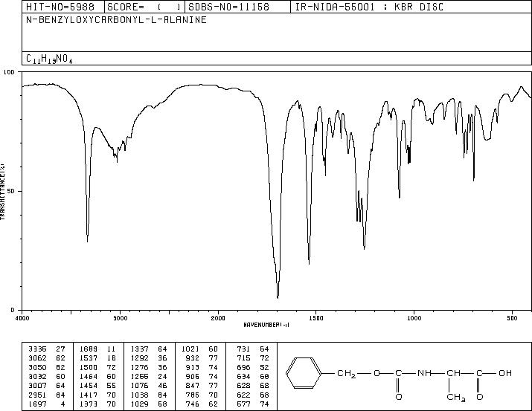Click the 3336 peak entry in table
This screenshot has height=411, width=532.
pos(46,349)
